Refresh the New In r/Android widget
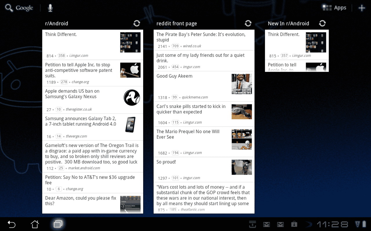 pyautogui.click(x=322, y=23)
